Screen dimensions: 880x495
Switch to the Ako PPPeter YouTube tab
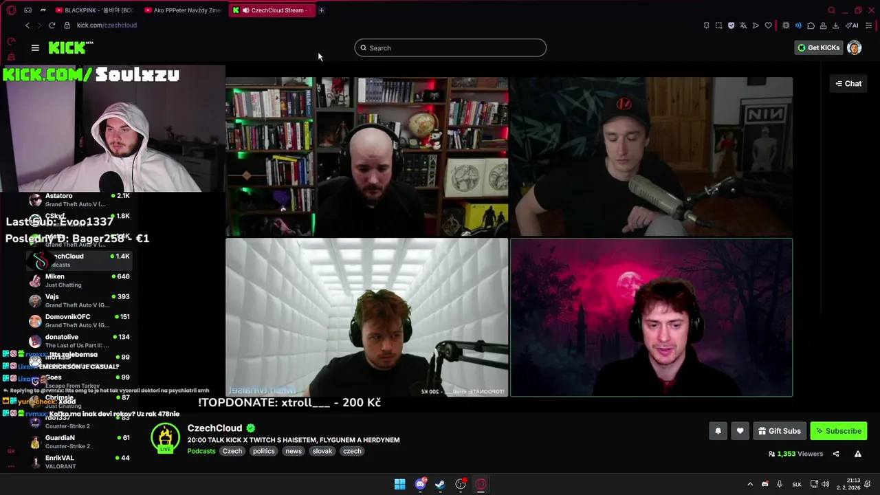tap(183, 10)
